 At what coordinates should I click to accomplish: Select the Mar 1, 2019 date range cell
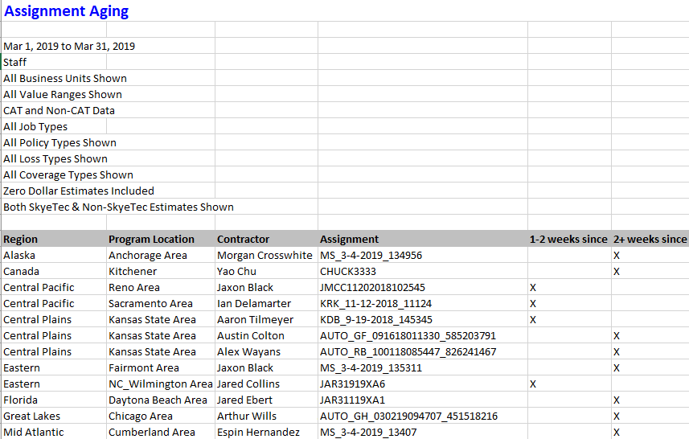coord(69,46)
